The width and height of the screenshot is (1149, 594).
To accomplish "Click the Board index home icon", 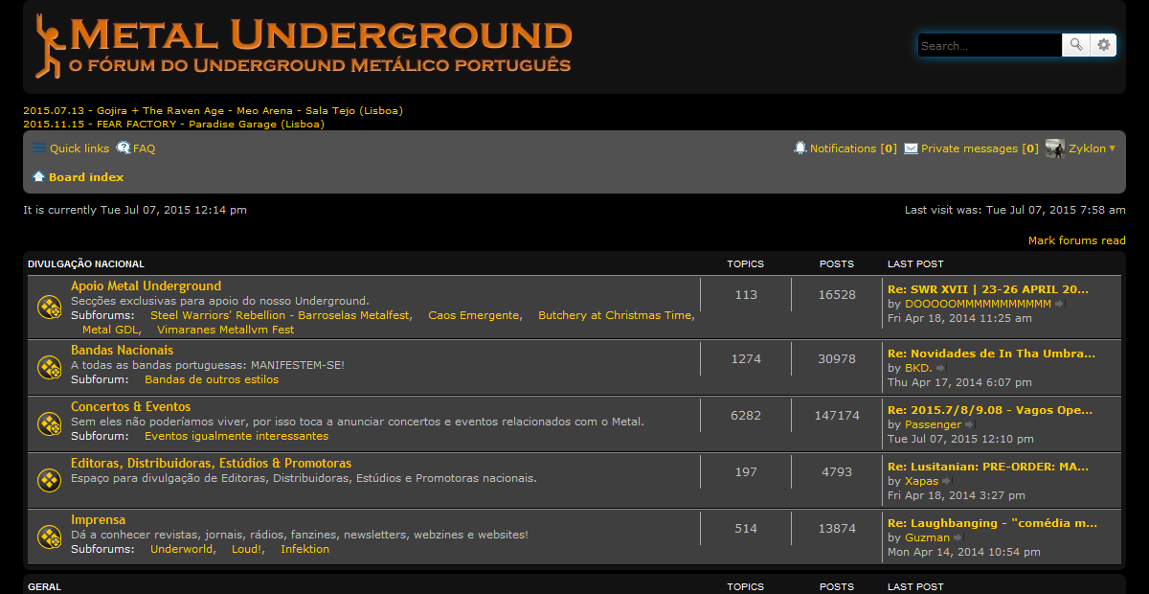I will [38, 176].
